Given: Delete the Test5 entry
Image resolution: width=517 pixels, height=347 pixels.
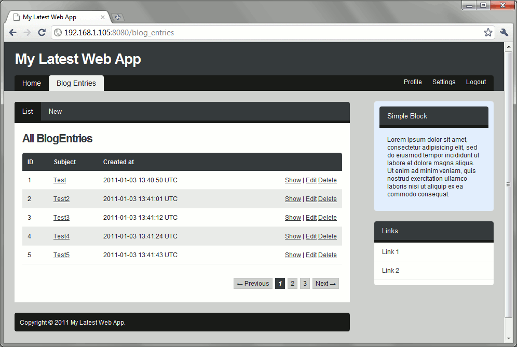Looking at the screenshot, I should point(328,255).
